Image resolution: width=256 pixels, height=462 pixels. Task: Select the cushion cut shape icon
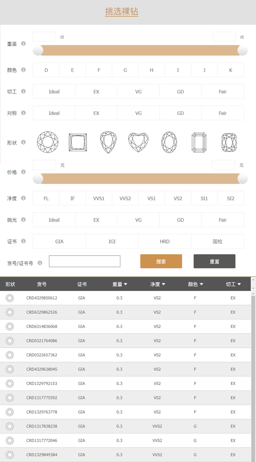pyautogui.click(x=229, y=142)
